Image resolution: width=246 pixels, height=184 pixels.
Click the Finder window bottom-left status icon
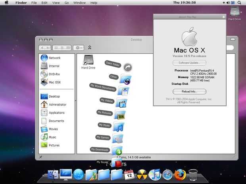tap(40, 157)
